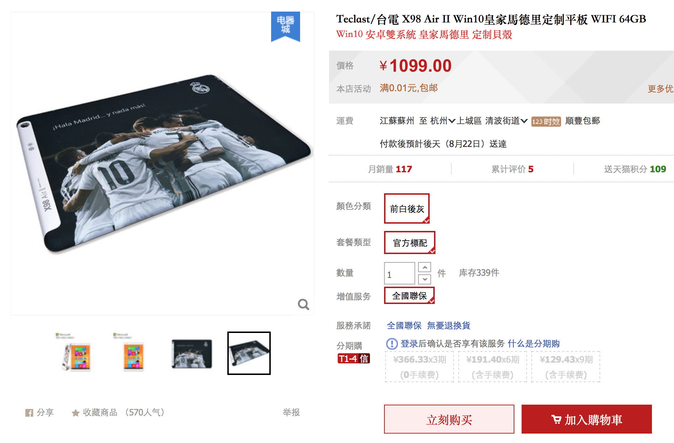Select the 官方標配 package option

point(410,242)
